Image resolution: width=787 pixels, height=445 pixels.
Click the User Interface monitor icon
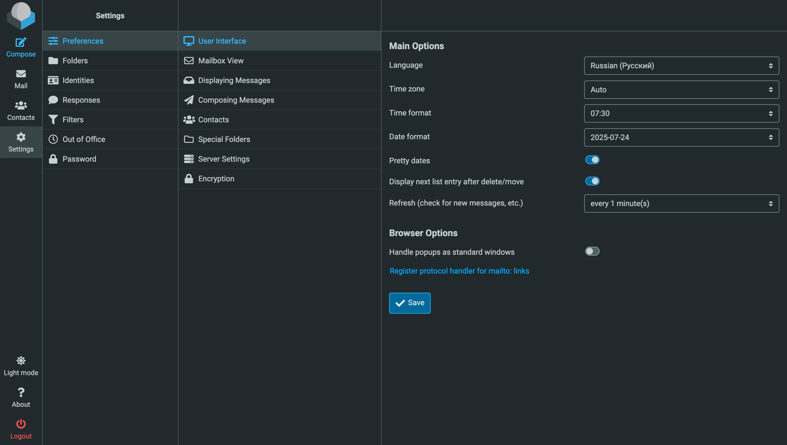coord(189,41)
